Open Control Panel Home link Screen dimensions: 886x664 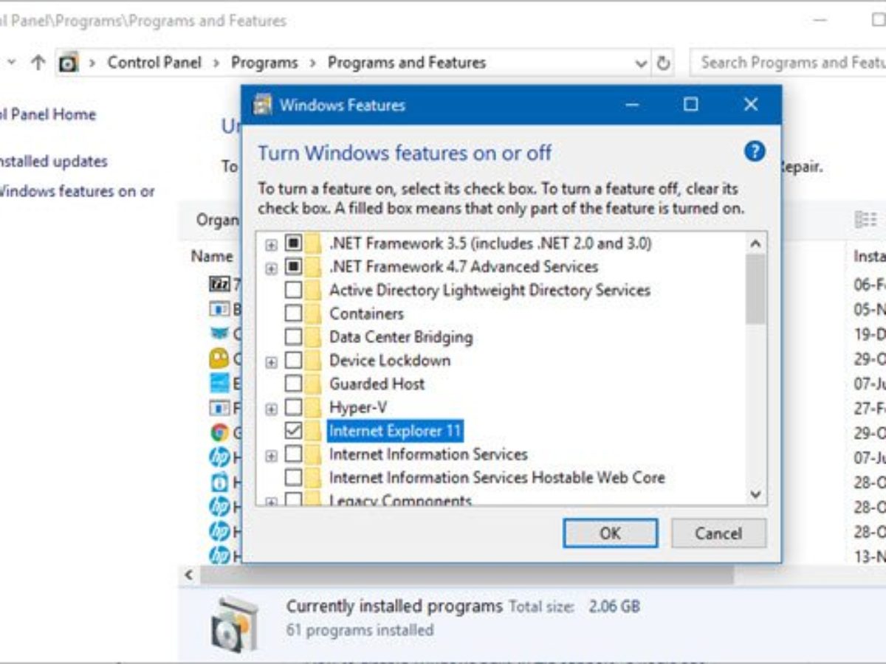[x=48, y=114]
